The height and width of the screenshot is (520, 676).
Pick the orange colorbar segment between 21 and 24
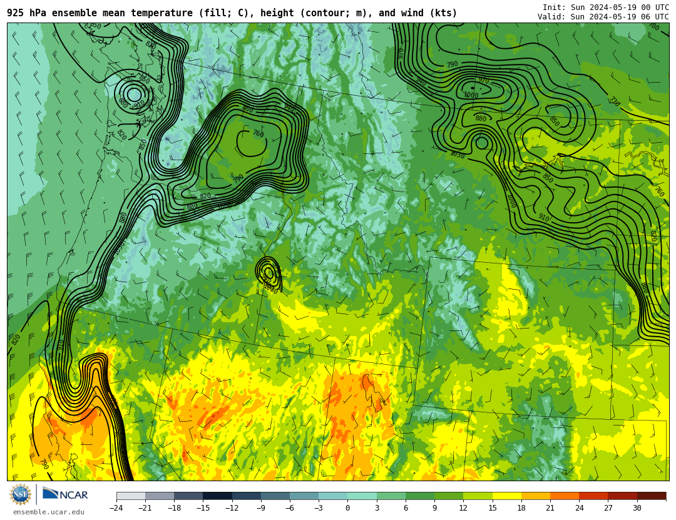[565, 496]
